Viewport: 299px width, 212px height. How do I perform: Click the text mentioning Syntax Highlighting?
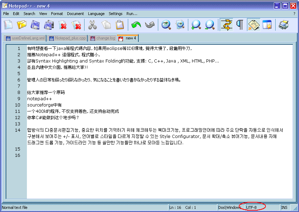click(123, 61)
